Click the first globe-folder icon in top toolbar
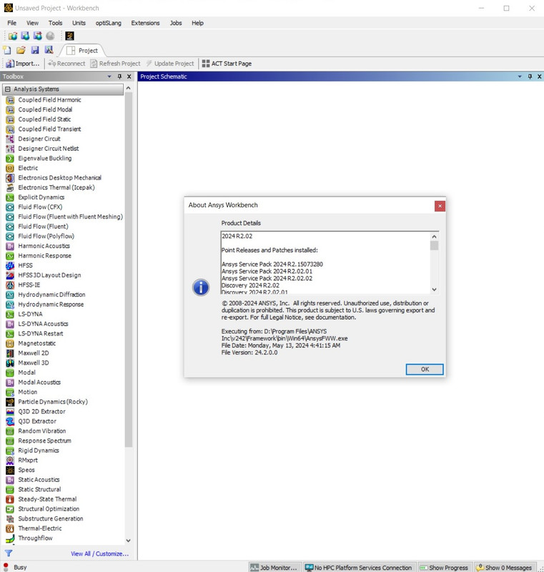Image resolution: width=544 pixels, height=572 pixels. click(13, 36)
